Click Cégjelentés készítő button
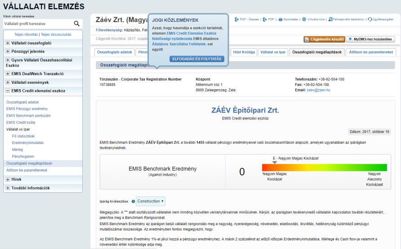This screenshot has height=249, width=401. click(324, 39)
